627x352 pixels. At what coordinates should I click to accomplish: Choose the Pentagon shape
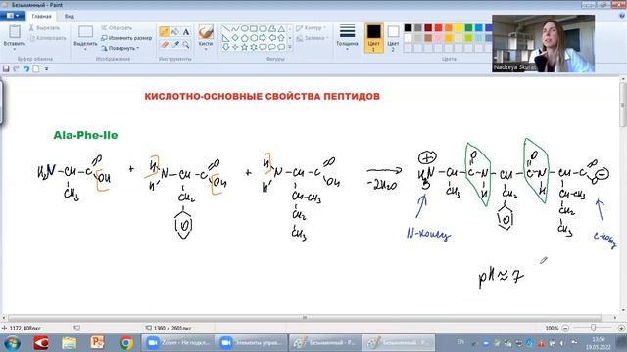click(244, 38)
